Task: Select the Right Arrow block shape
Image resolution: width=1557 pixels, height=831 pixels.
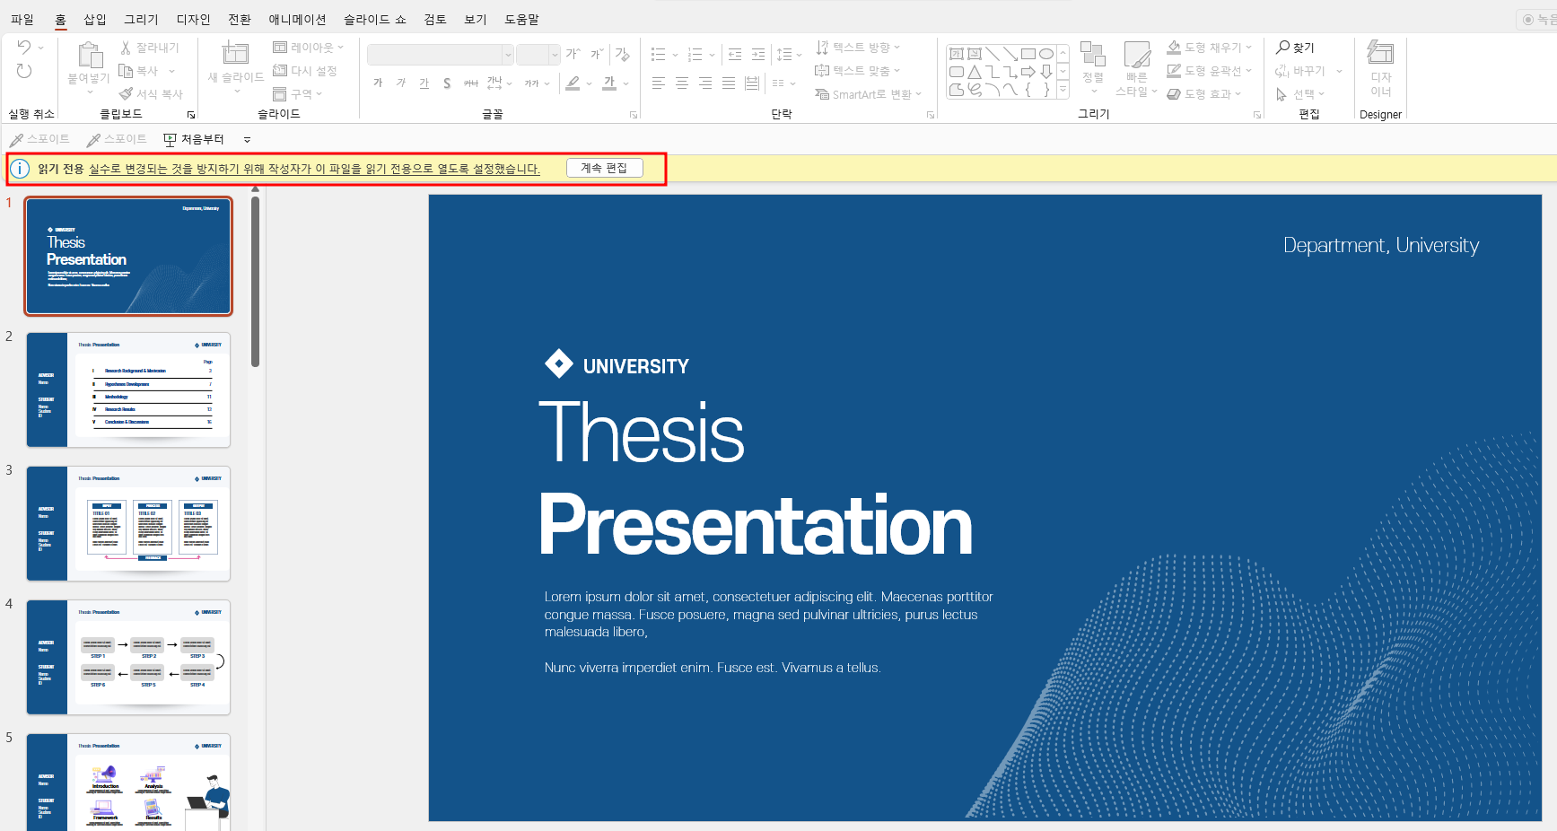Action: coord(1028,72)
